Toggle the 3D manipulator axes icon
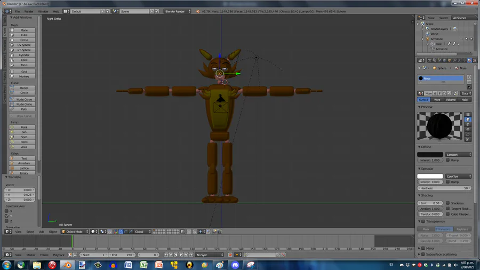The image size is (480, 270). tap(116, 232)
